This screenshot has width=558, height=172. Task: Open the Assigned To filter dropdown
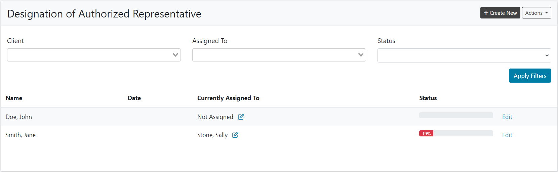(x=279, y=55)
